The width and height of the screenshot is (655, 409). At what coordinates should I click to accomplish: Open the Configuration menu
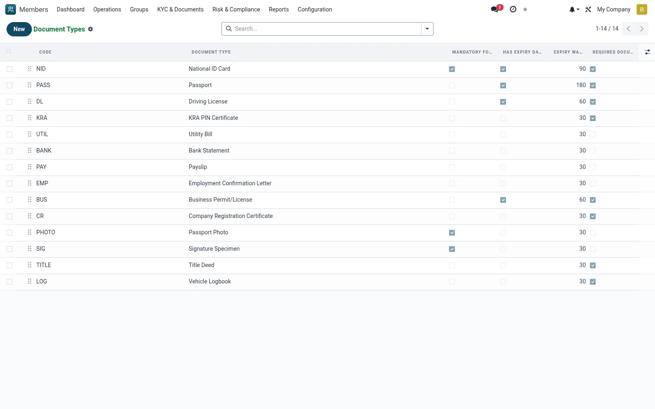[315, 9]
